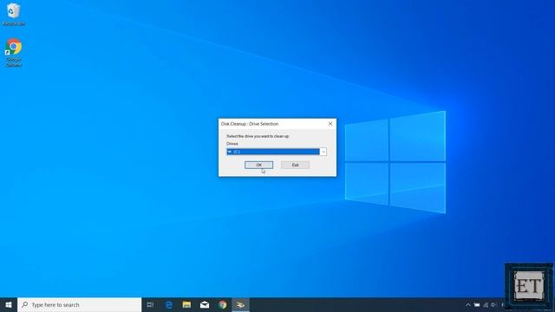Image resolution: width=555 pixels, height=312 pixels.
Task: Launch Microsoft Edge from the taskbar
Action: pyautogui.click(x=169, y=304)
